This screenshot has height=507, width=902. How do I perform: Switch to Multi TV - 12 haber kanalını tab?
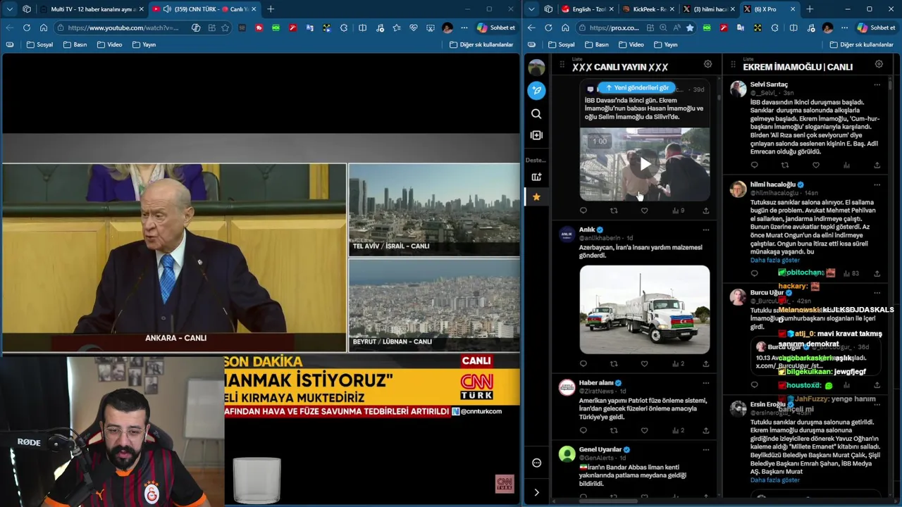click(92, 9)
